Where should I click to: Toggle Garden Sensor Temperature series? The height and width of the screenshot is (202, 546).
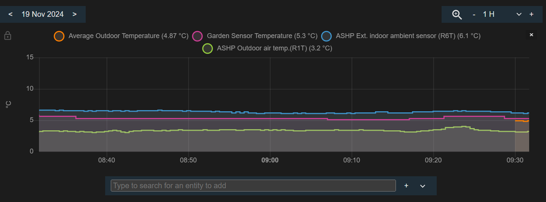pos(198,36)
